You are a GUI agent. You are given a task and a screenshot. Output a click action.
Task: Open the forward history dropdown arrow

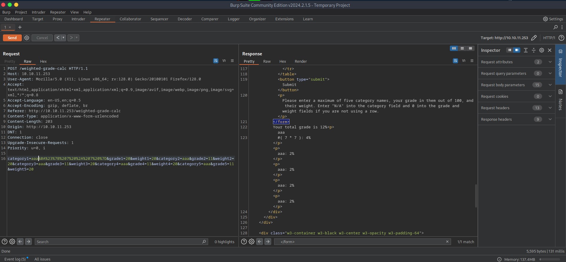point(77,38)
